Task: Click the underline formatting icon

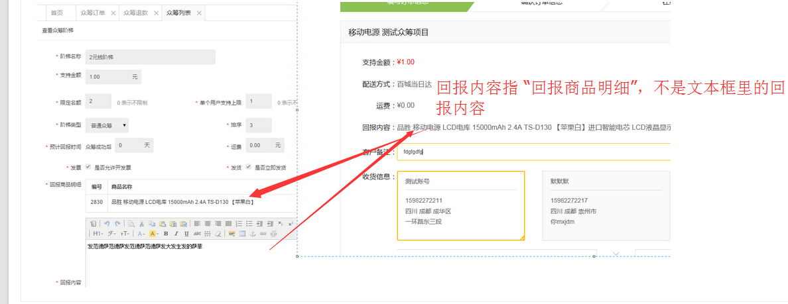Action: (x=186, y=234)
